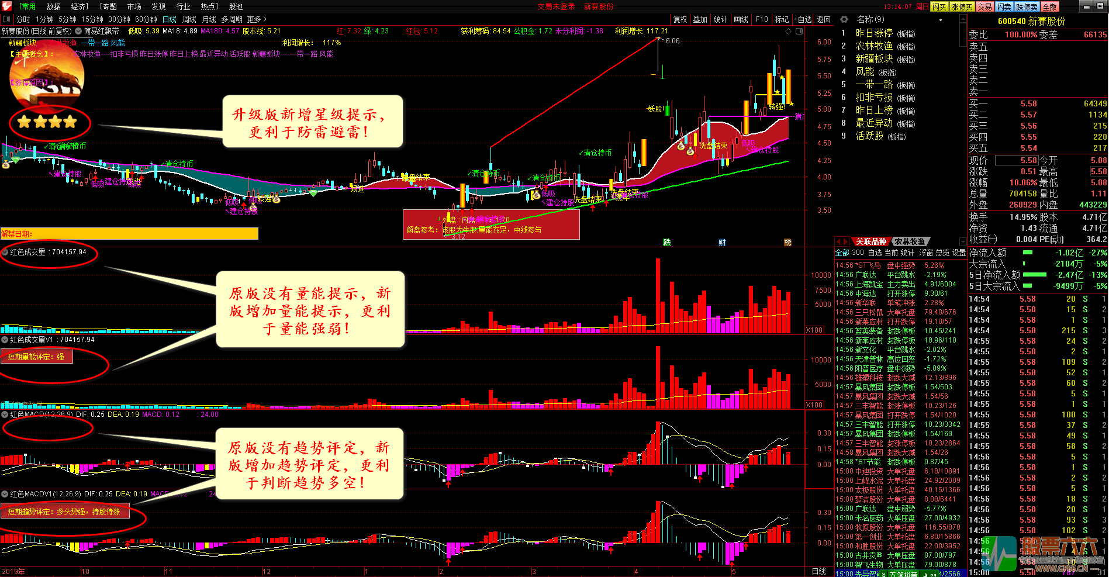This screenshot has height=577, width=1109.
Task: Open the 市场 menu
Action: (134, 6)
